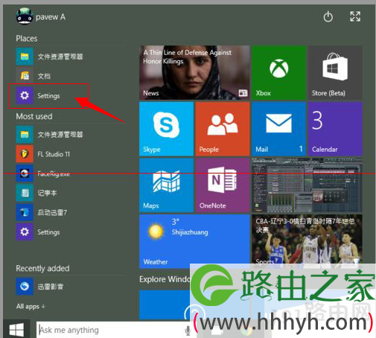
Task: Open 记事本 notepad app
Action: (x=36, y=193)
